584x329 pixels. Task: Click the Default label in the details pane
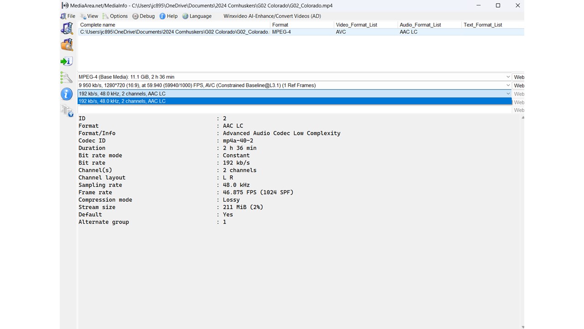(90, 215)
